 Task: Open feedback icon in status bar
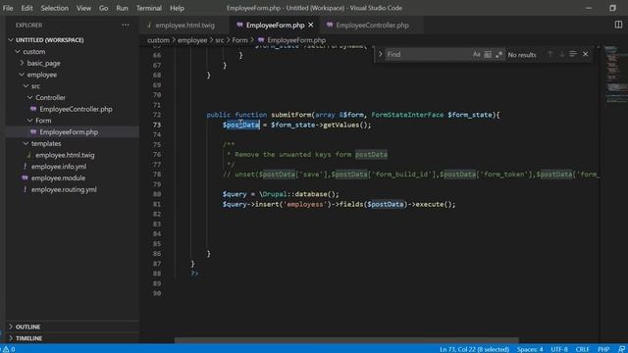click(x=621, y=349)
